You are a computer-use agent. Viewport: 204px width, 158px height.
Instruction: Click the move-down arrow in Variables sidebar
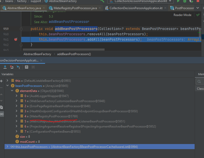1,101
